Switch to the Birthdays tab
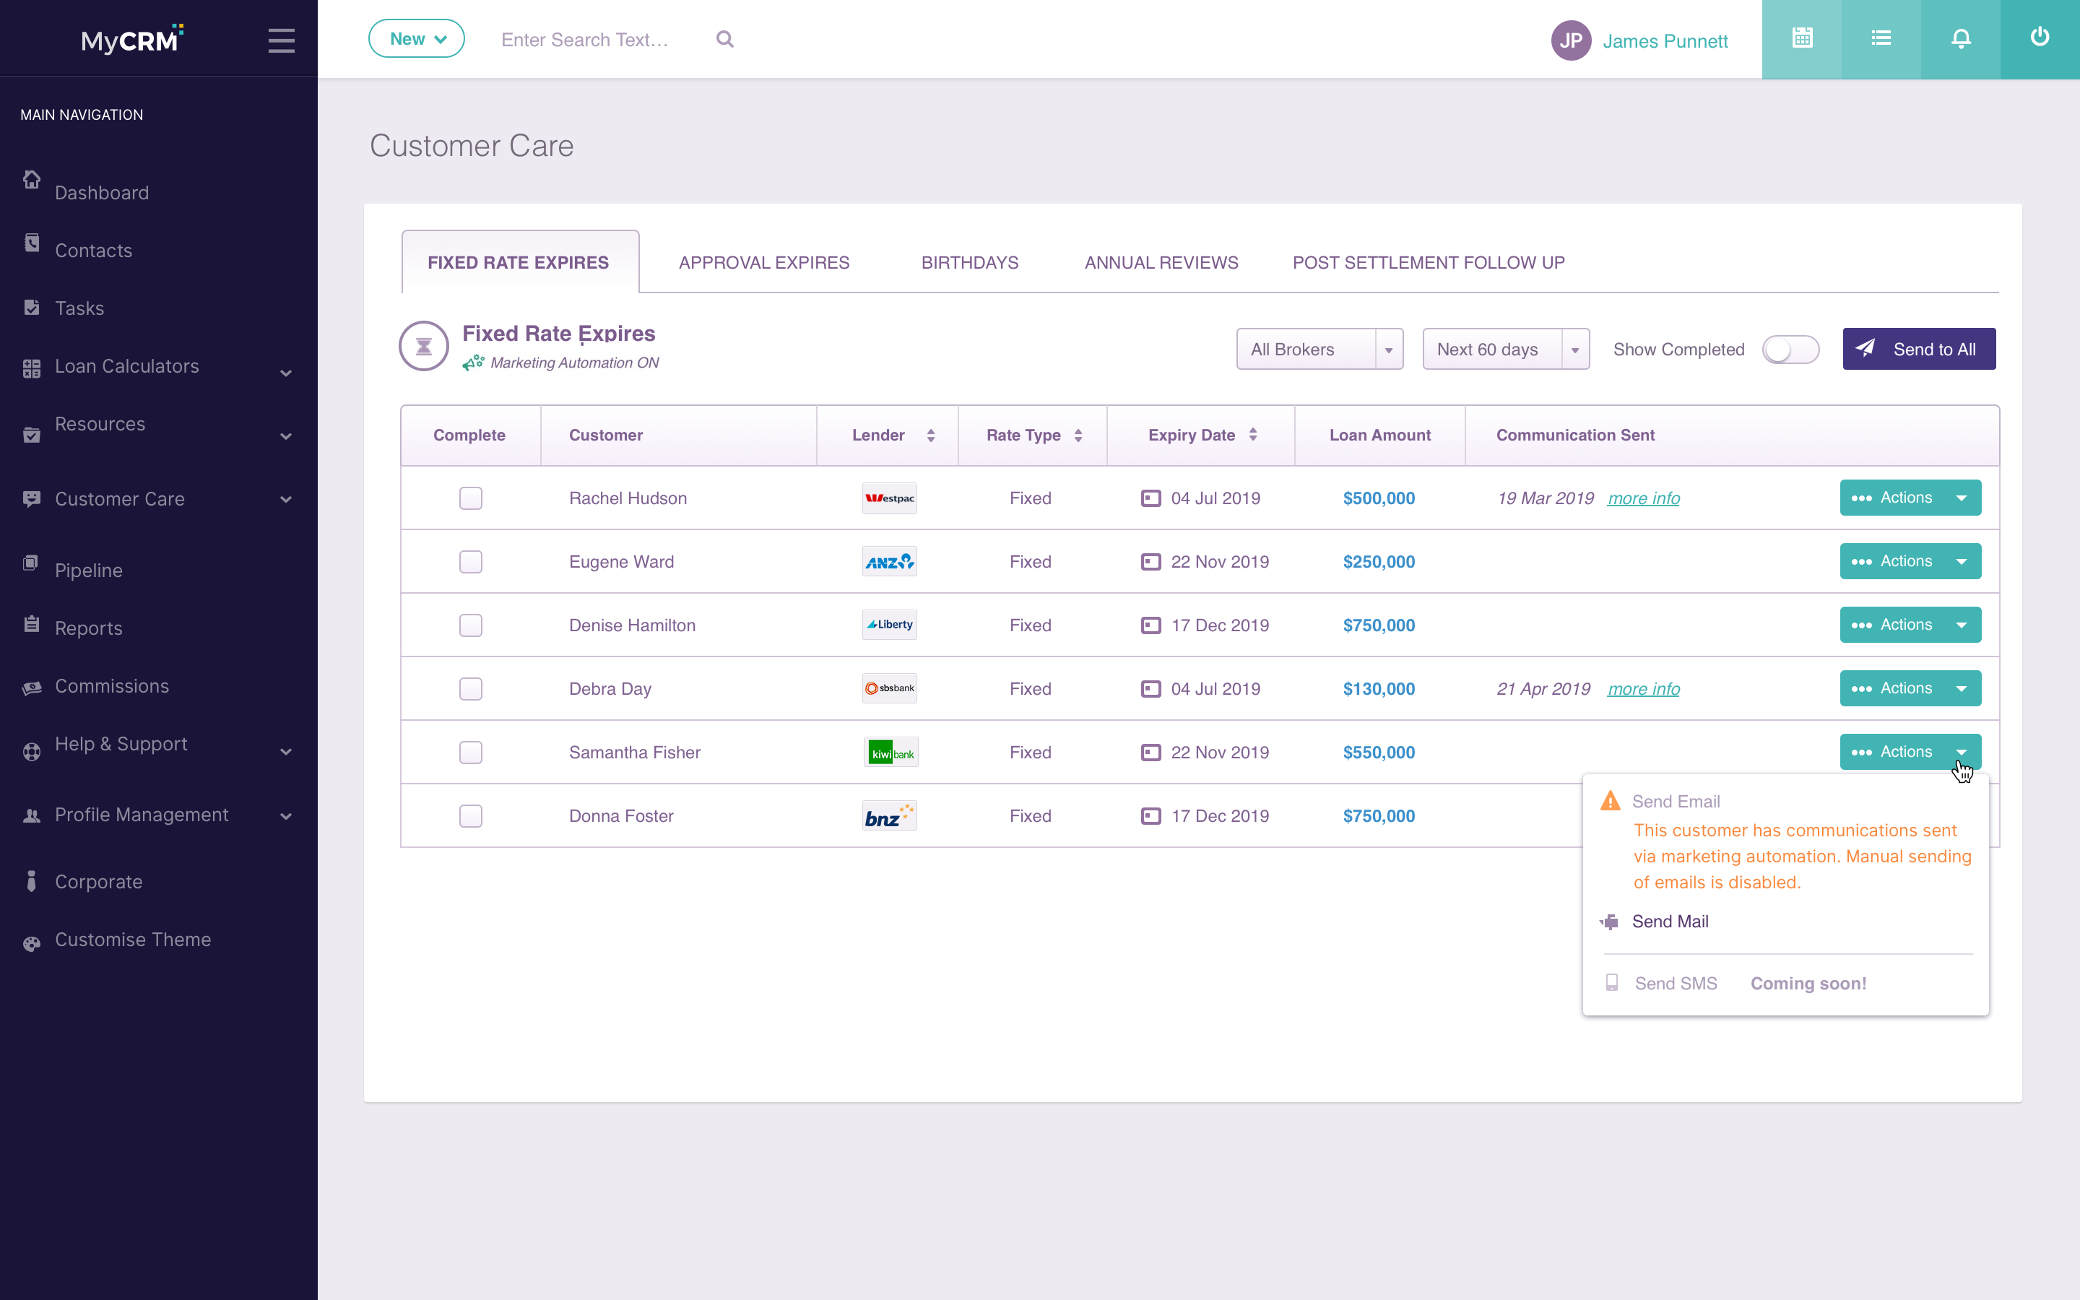Image resolution: width=2080 pixels, height=1300 pixels. point(969,262)
